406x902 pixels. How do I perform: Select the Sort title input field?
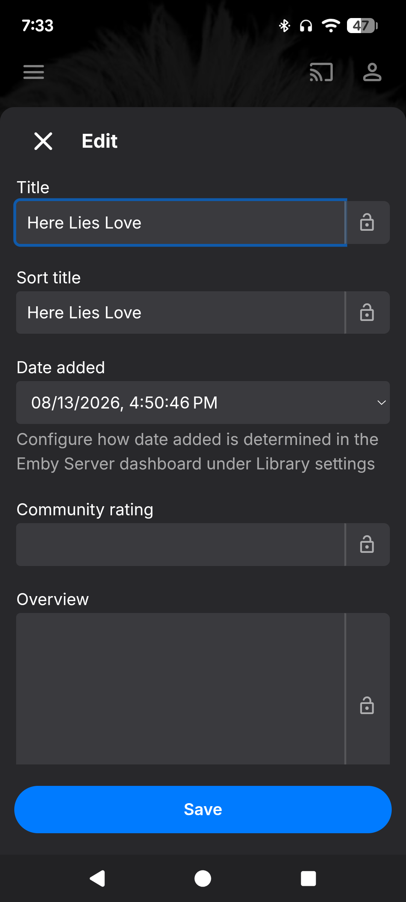tap(180, 312)
